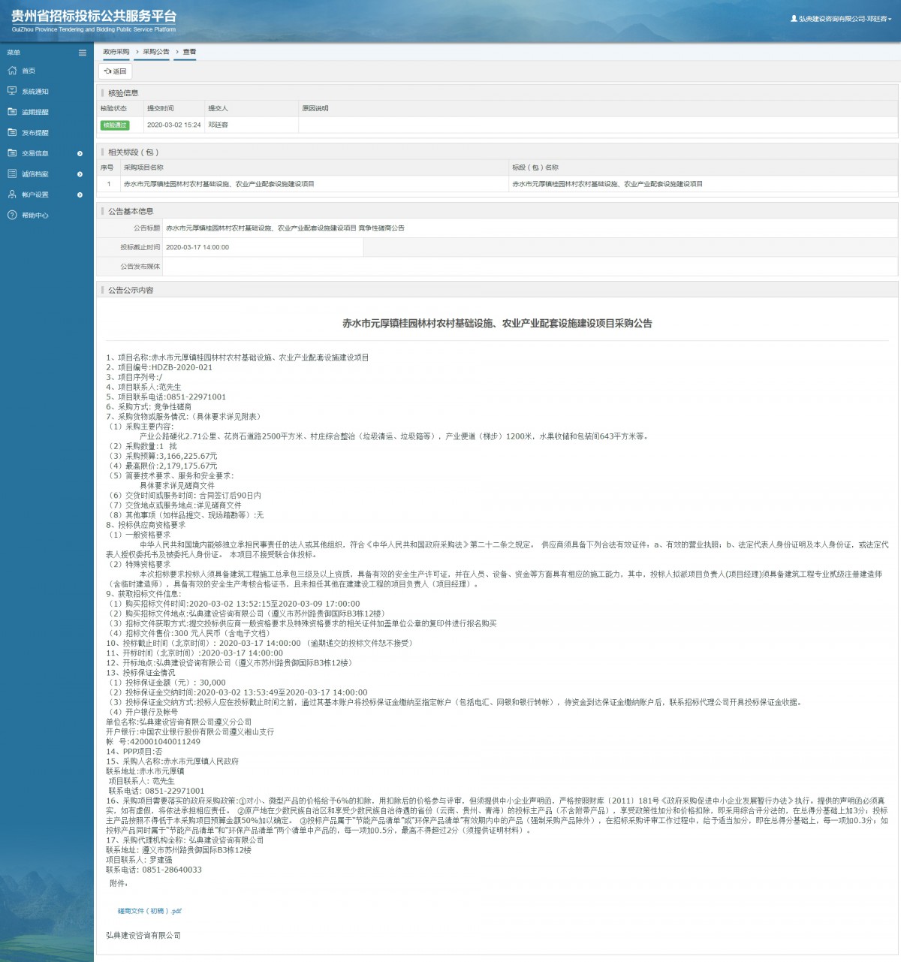Click the 交易信息 folder icon
Viewport: 901px width, 962px height.
click(x=12, y=153)
